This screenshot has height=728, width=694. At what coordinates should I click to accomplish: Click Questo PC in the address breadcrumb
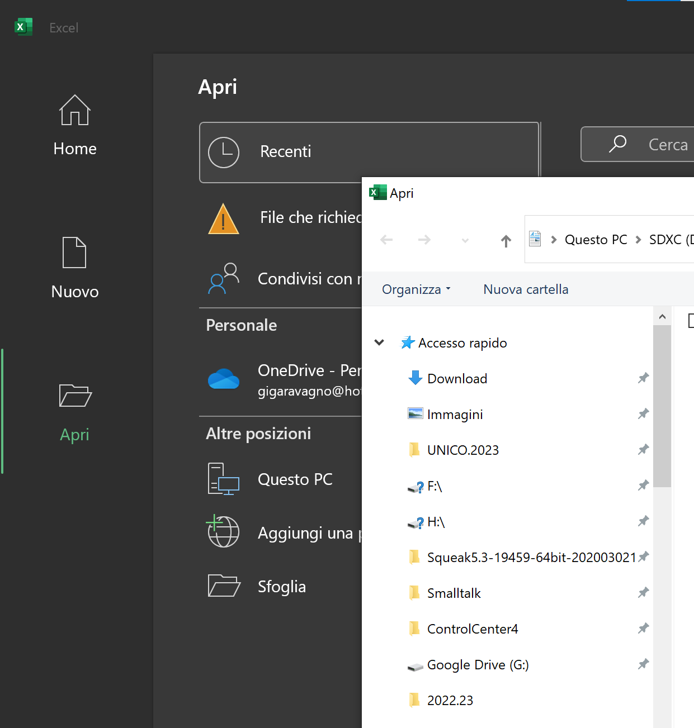pos(596,240)
